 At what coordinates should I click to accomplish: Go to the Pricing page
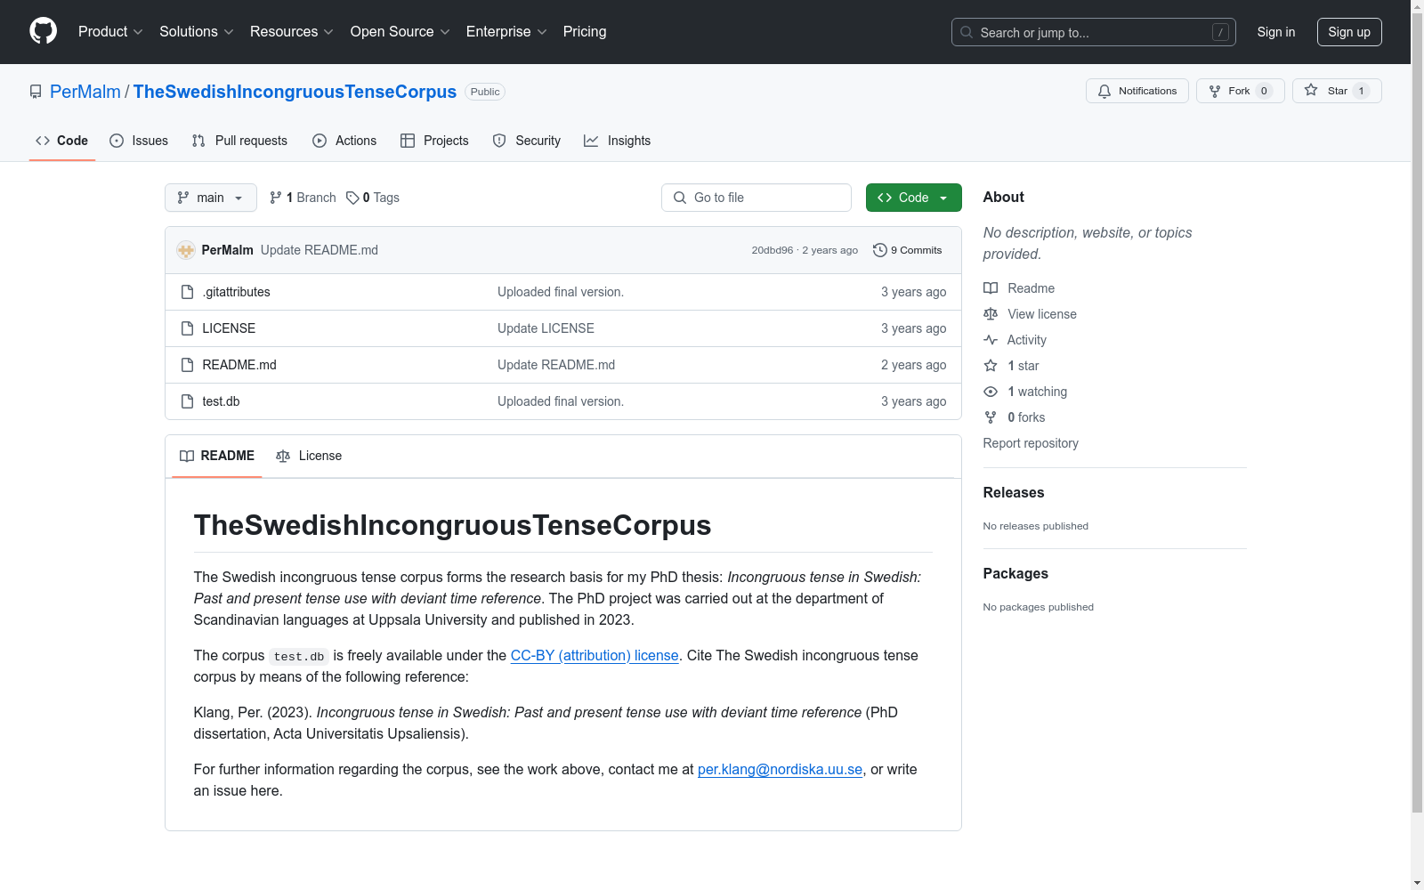pos(585,32)
